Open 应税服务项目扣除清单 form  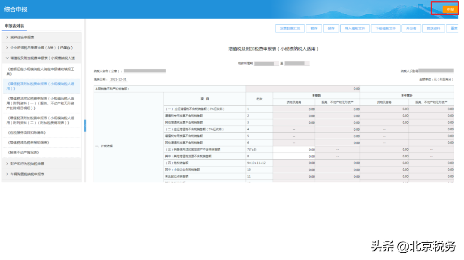(x=41, y=133)
